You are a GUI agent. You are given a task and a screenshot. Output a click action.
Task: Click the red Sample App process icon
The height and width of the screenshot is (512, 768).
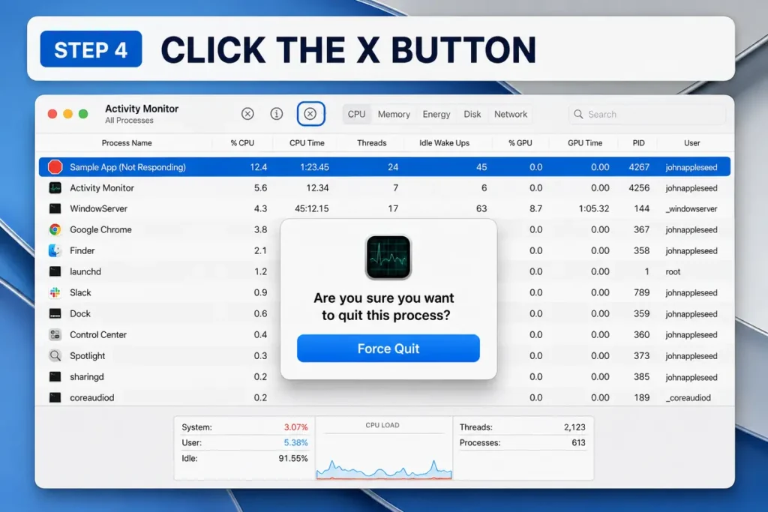[55, 167]
